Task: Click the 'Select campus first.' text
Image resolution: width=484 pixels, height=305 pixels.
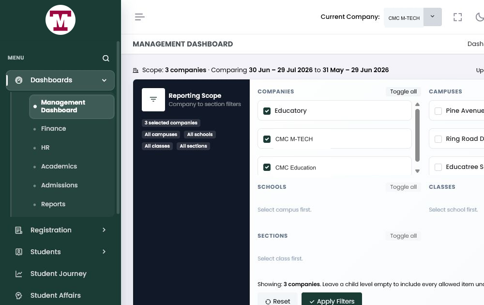Action: [284, 210]
